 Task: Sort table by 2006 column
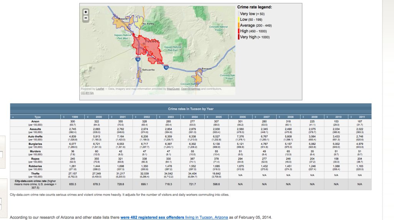point(240,117)
